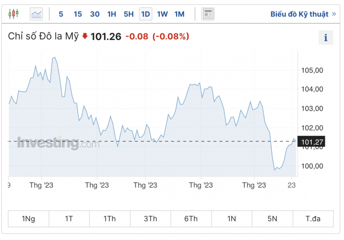This screenshot has width=344, height=240.
Task: Set interval to 5 minutes
Action: tap(61, 14)
